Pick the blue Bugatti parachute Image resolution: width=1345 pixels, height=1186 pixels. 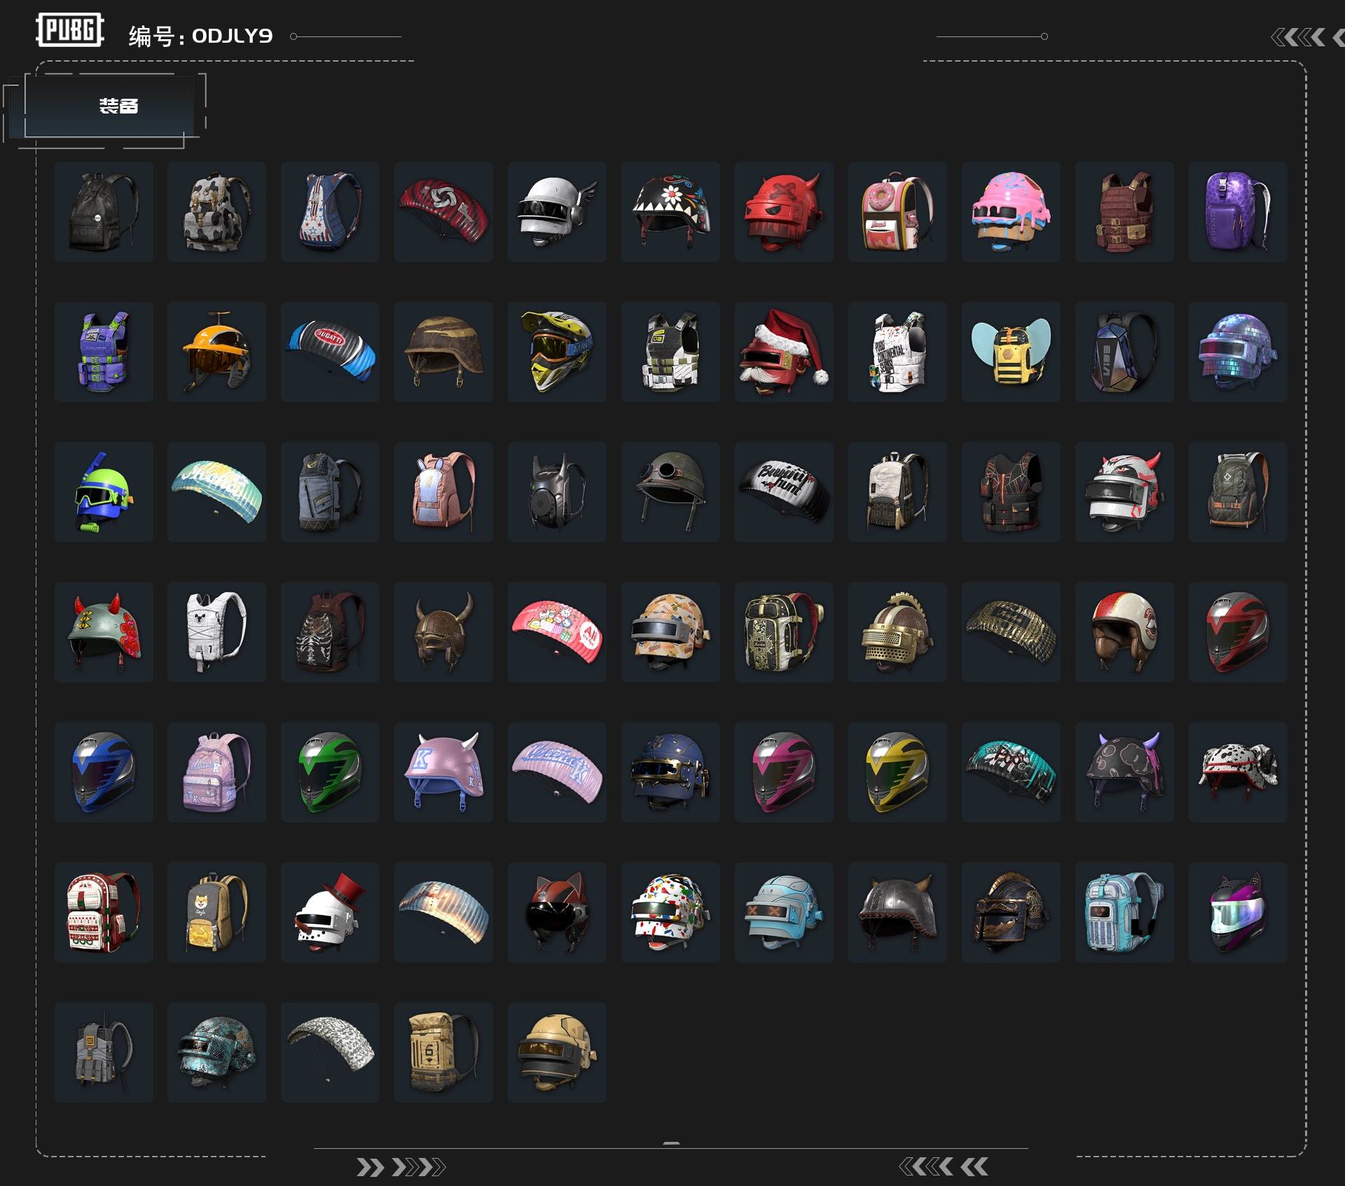point(330,352)
